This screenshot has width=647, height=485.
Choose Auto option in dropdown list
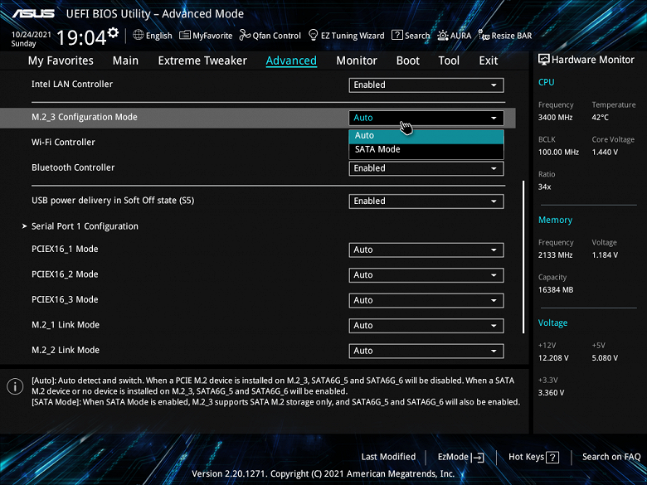[x=426, y=136]
